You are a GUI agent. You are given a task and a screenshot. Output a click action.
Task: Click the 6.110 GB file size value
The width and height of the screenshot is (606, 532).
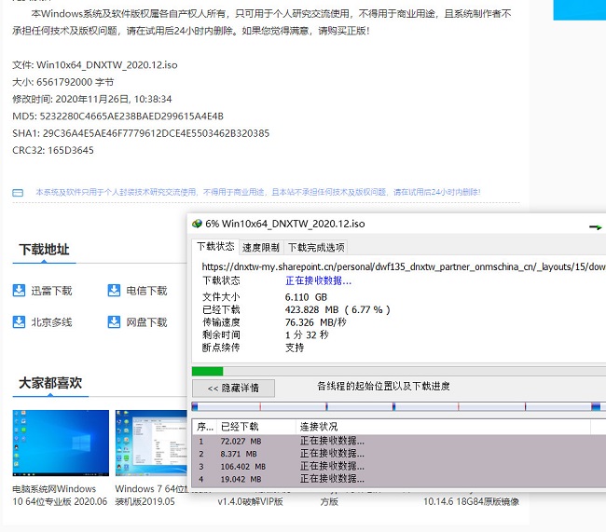click(306, 297)
